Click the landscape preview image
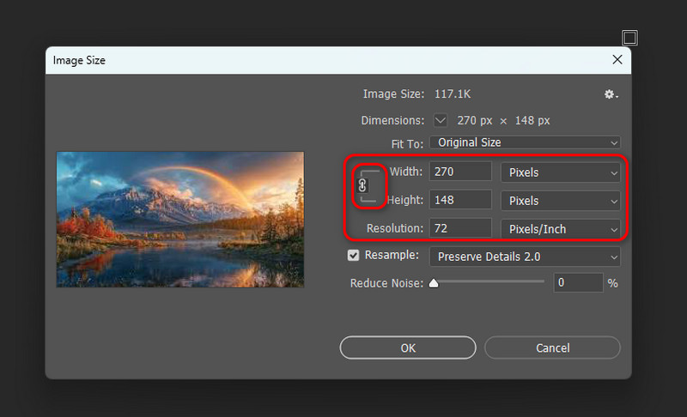 [x=180, y=220]
